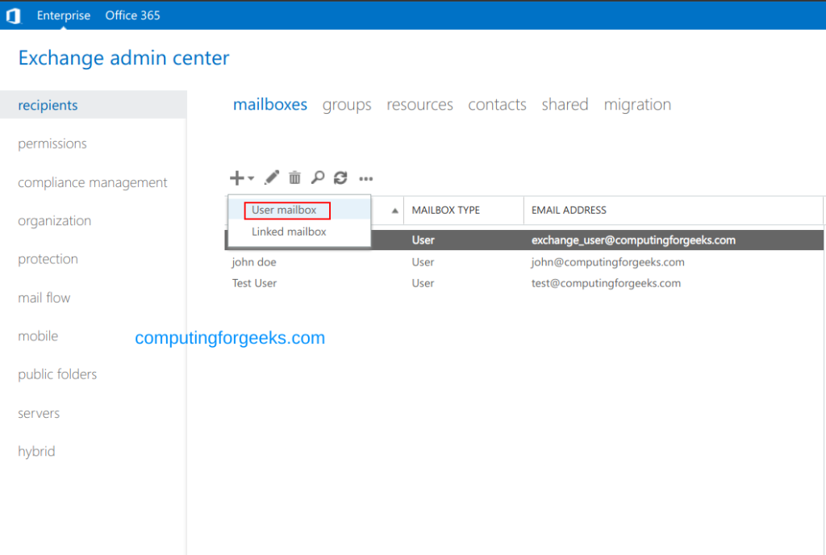Viewport: 826px width, 555px height.
Task: Create a new mailbox using the plus icon
Action: point(237,177)
